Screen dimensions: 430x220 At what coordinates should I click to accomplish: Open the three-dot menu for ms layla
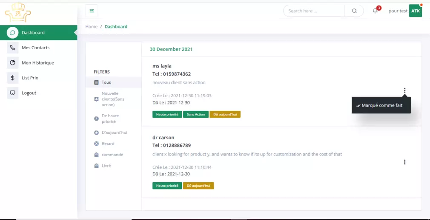tap(404, 90)
